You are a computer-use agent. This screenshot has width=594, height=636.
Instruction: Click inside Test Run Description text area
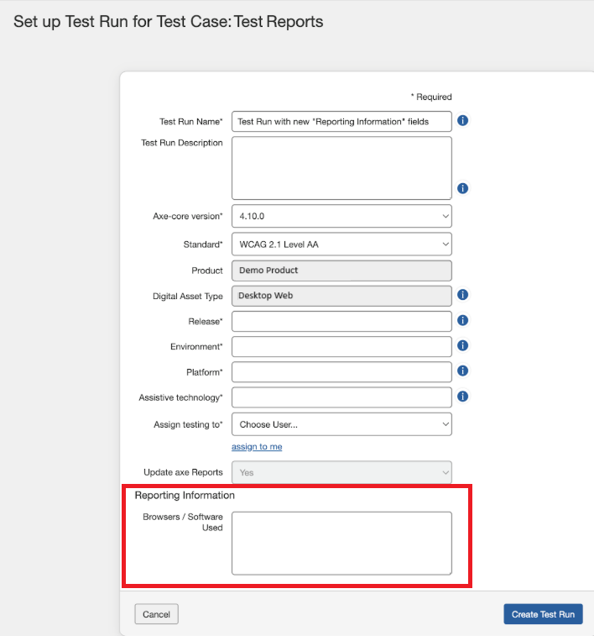341,167
